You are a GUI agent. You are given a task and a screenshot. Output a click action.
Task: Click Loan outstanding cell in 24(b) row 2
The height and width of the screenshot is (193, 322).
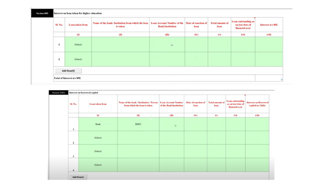(235, 138)
